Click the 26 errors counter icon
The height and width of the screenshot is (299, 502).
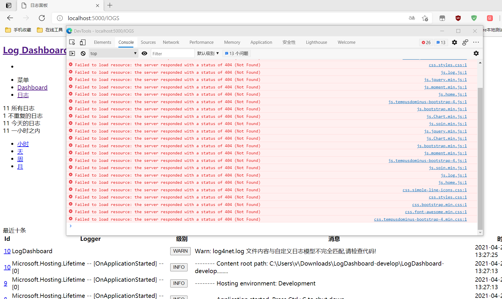426,42
